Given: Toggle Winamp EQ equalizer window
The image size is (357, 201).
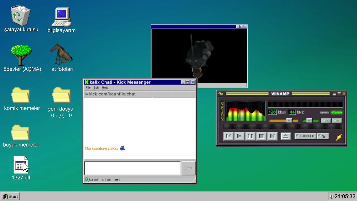Looking at the screenshot, I should (326, 121).
